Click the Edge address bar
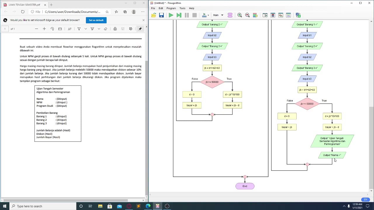The width and height of the screenshot is (374, 210). [x=70, y=12]
